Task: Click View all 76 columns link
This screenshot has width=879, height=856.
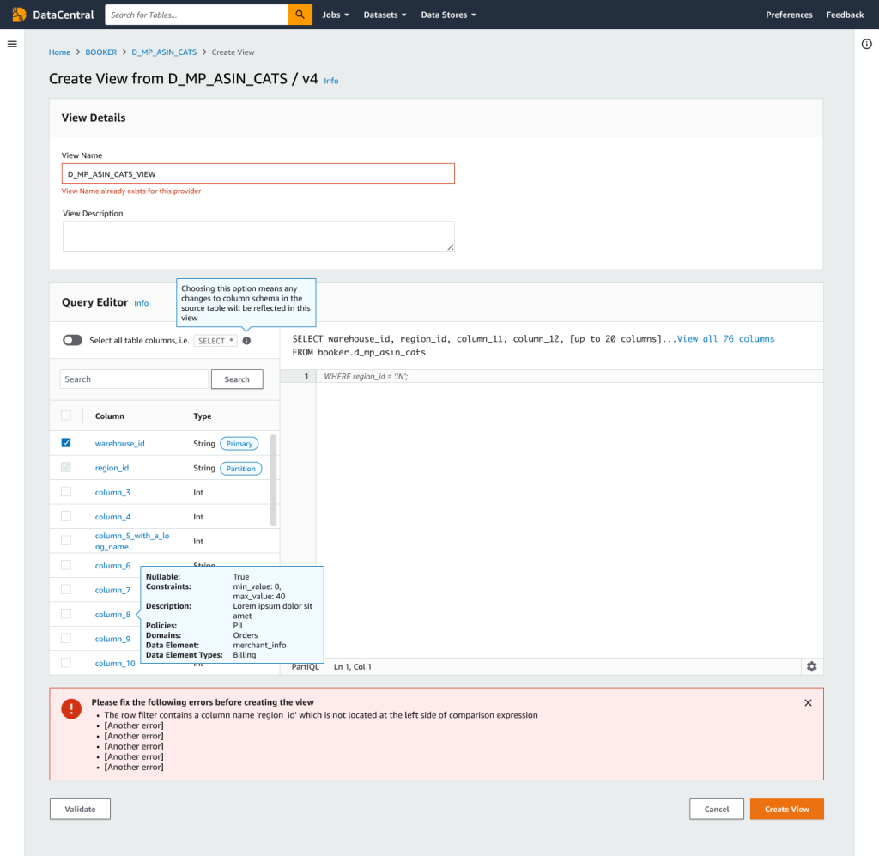Action: click(x=725, y=339)
